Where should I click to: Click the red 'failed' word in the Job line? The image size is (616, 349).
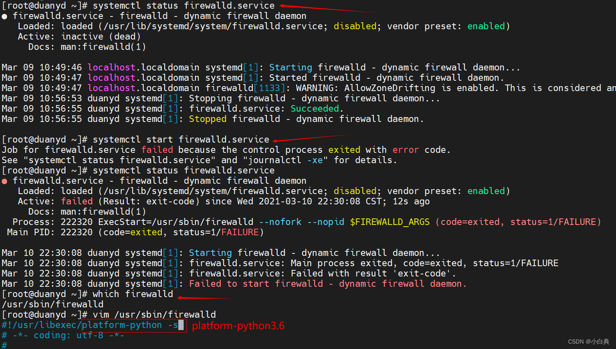[157, 150]
